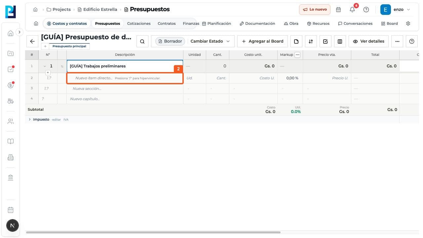Open the settings gear next to Board
Image resolution: width=423 pixels, height=238 pixels.
408,23
